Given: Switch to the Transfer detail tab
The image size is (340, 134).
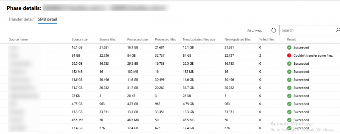Looking at the screenshot, I should pyautogui.click(x=21, y=19).
